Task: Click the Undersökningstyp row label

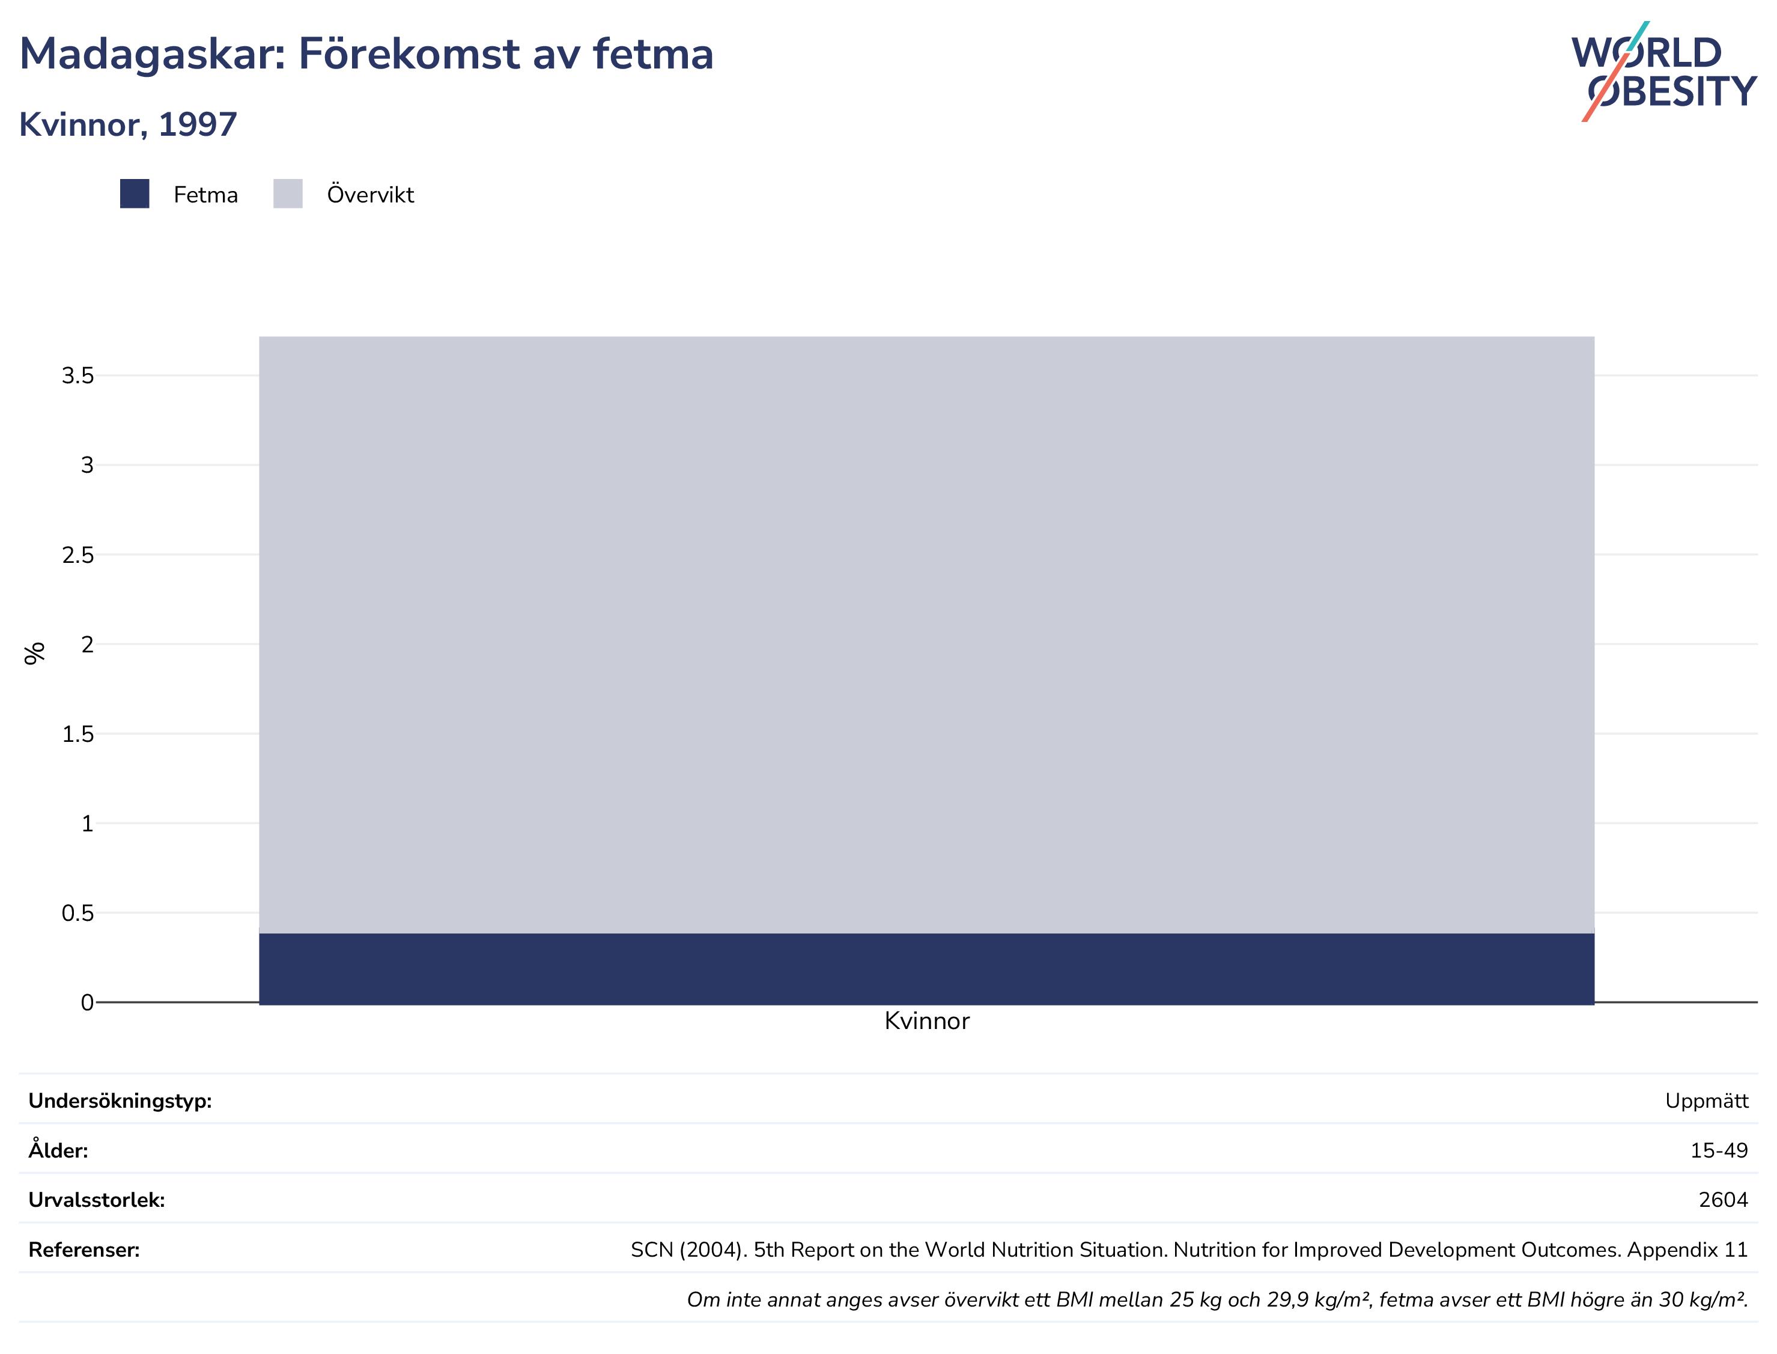Action: click(120, 1101)
